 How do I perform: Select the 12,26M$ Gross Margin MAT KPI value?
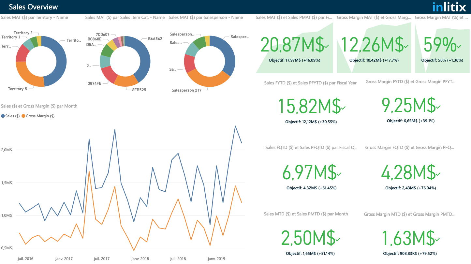point(373,45)
